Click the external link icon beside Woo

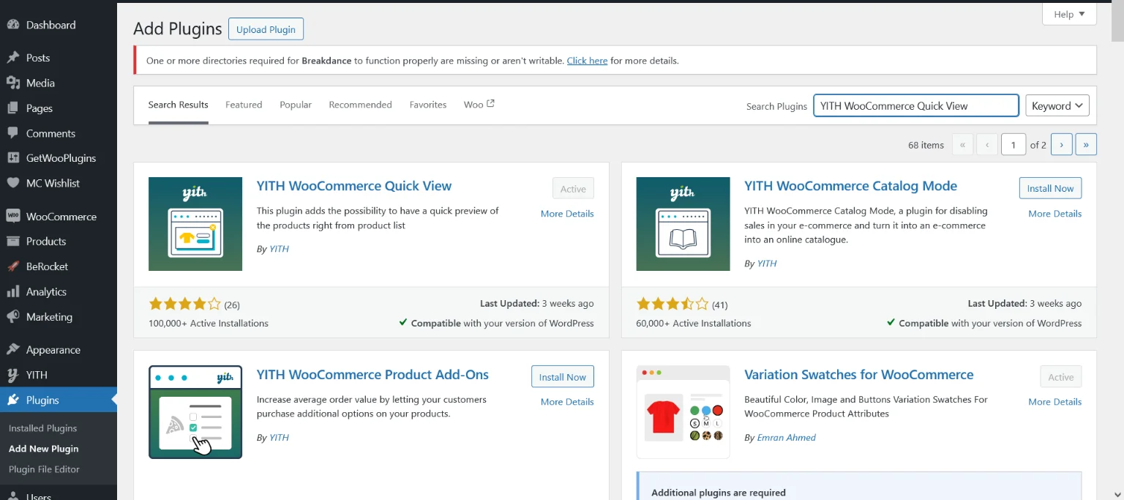coord(490,104)
